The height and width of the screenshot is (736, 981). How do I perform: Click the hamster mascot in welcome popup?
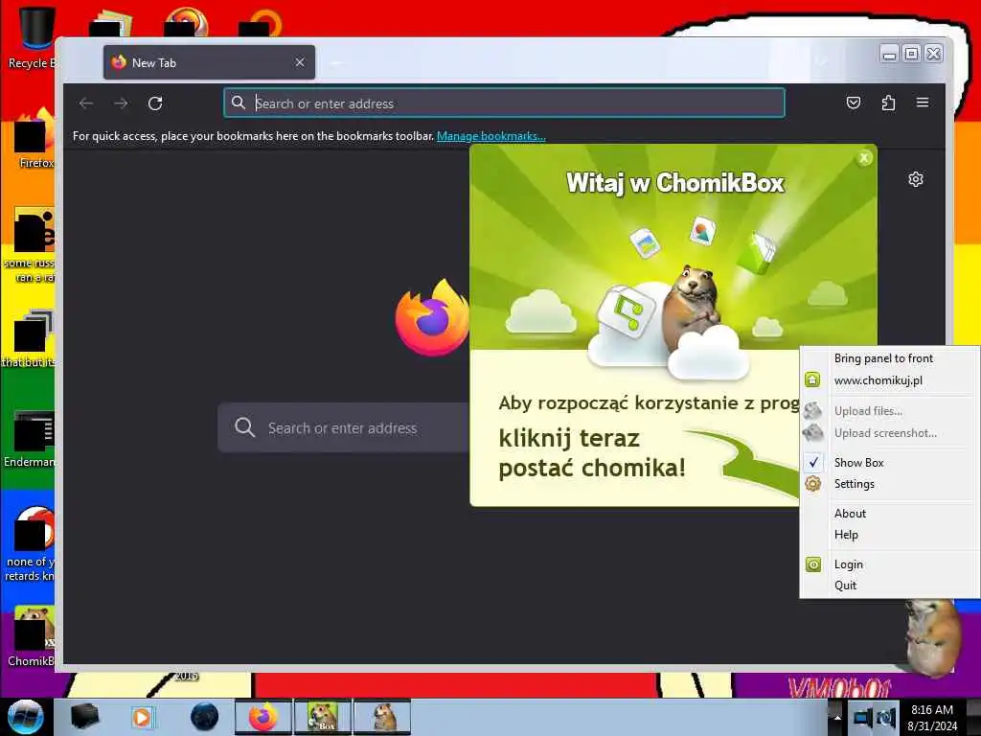(692, 307)
